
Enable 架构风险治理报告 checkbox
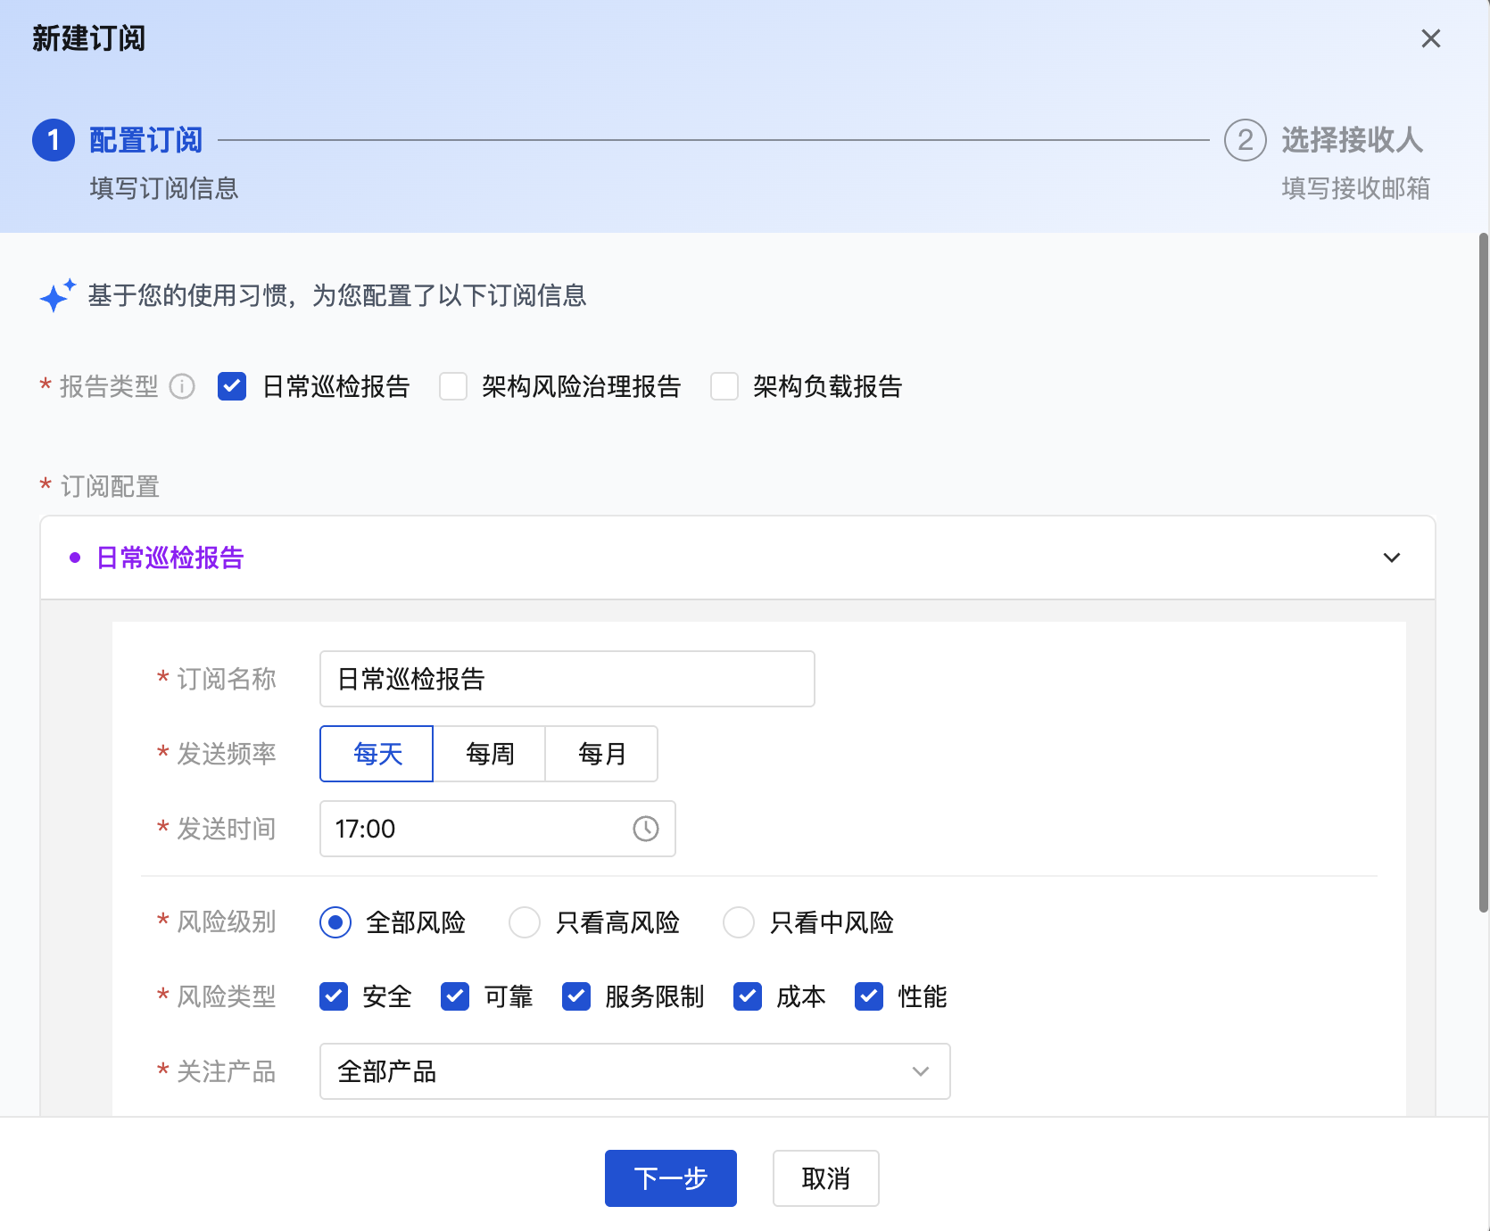click(453, 386)
